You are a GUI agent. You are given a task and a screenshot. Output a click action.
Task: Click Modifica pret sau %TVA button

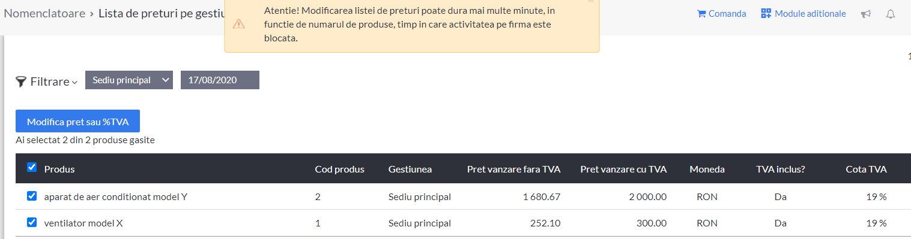77,121
